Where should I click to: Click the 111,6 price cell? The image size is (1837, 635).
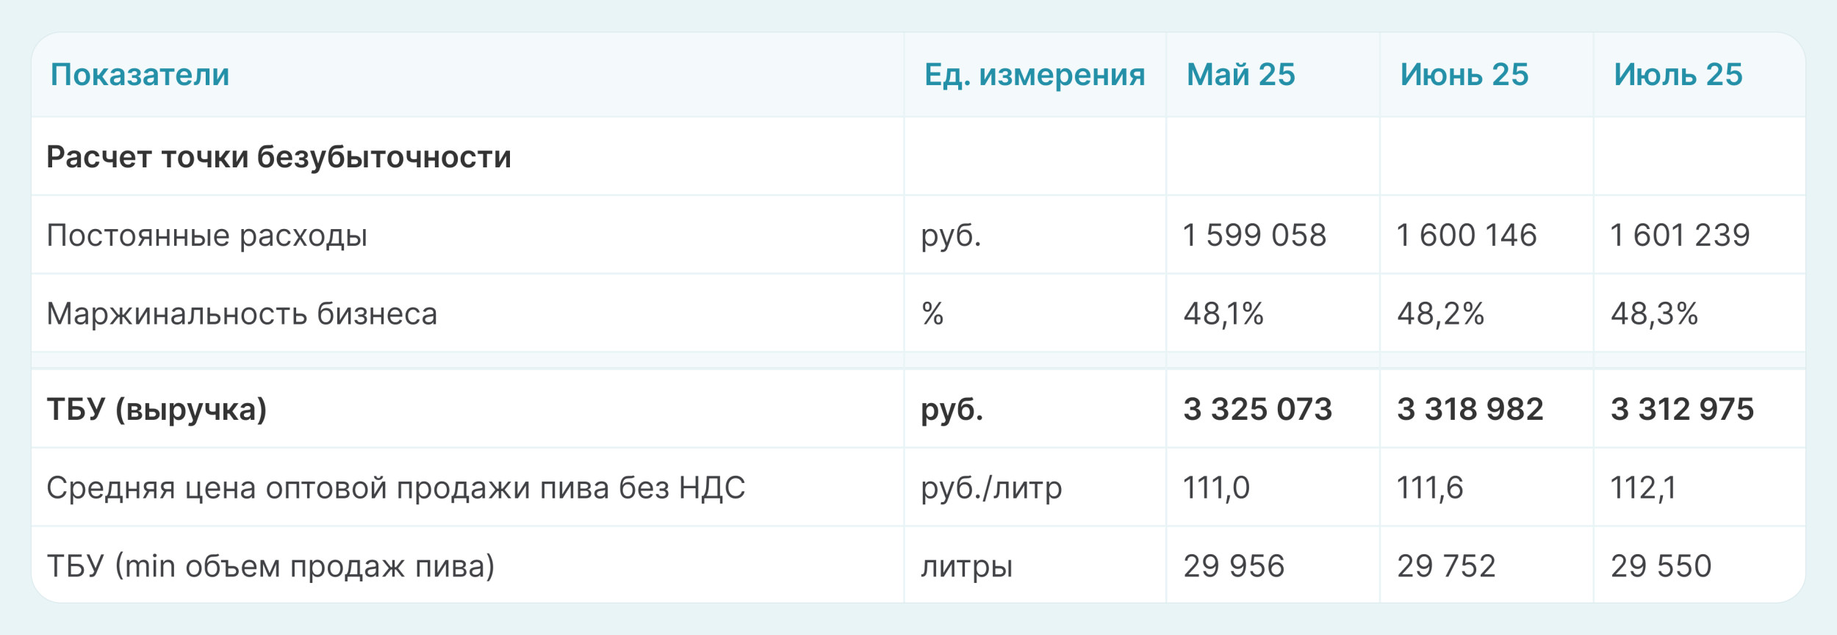pyautogui.click(x=1429, y=488)
